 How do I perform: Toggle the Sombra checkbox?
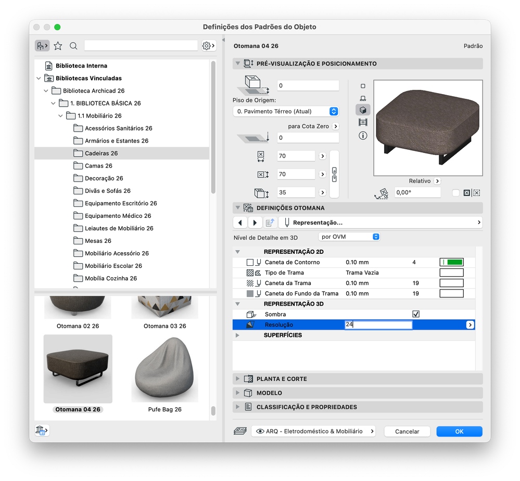tap(416, 314)
